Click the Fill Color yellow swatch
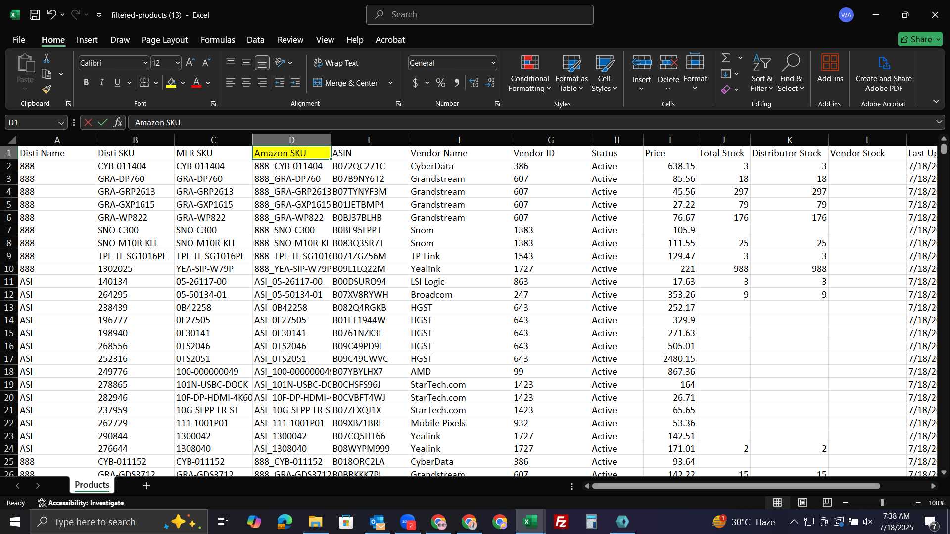Viewport: 950px width, 534px height. (171, 83)
